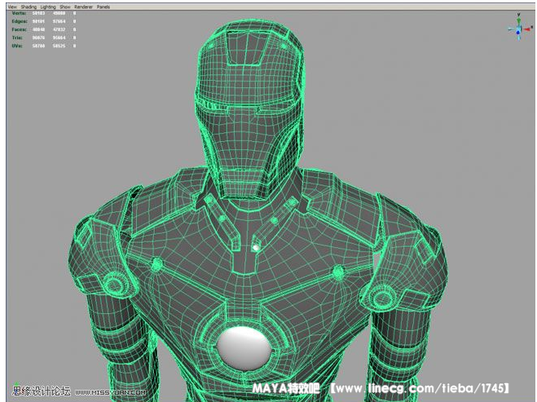
Task: Open the Panels menu
Action: tap(103, 7)
